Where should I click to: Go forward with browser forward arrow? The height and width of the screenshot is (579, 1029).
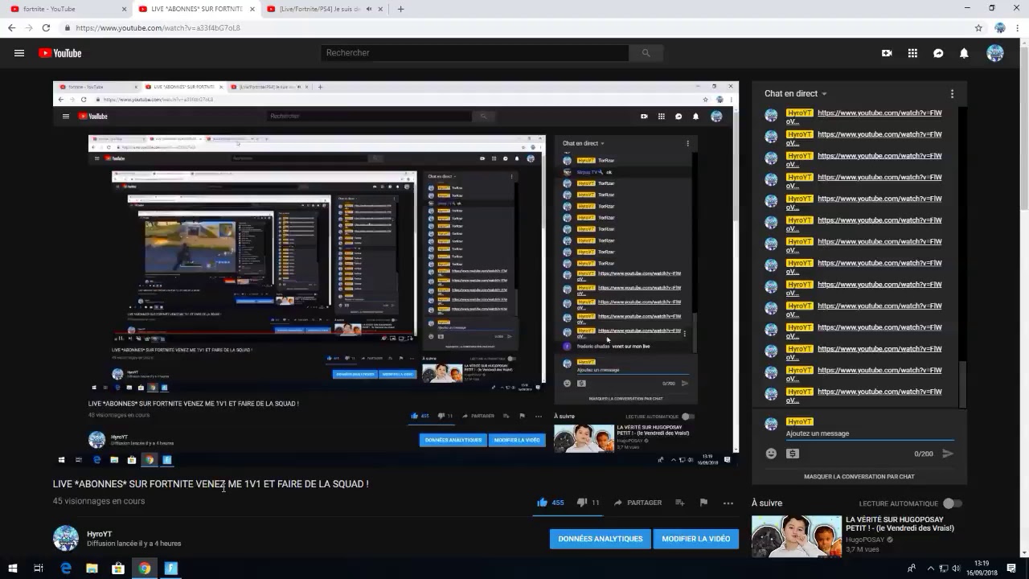[x=28, y=27]
